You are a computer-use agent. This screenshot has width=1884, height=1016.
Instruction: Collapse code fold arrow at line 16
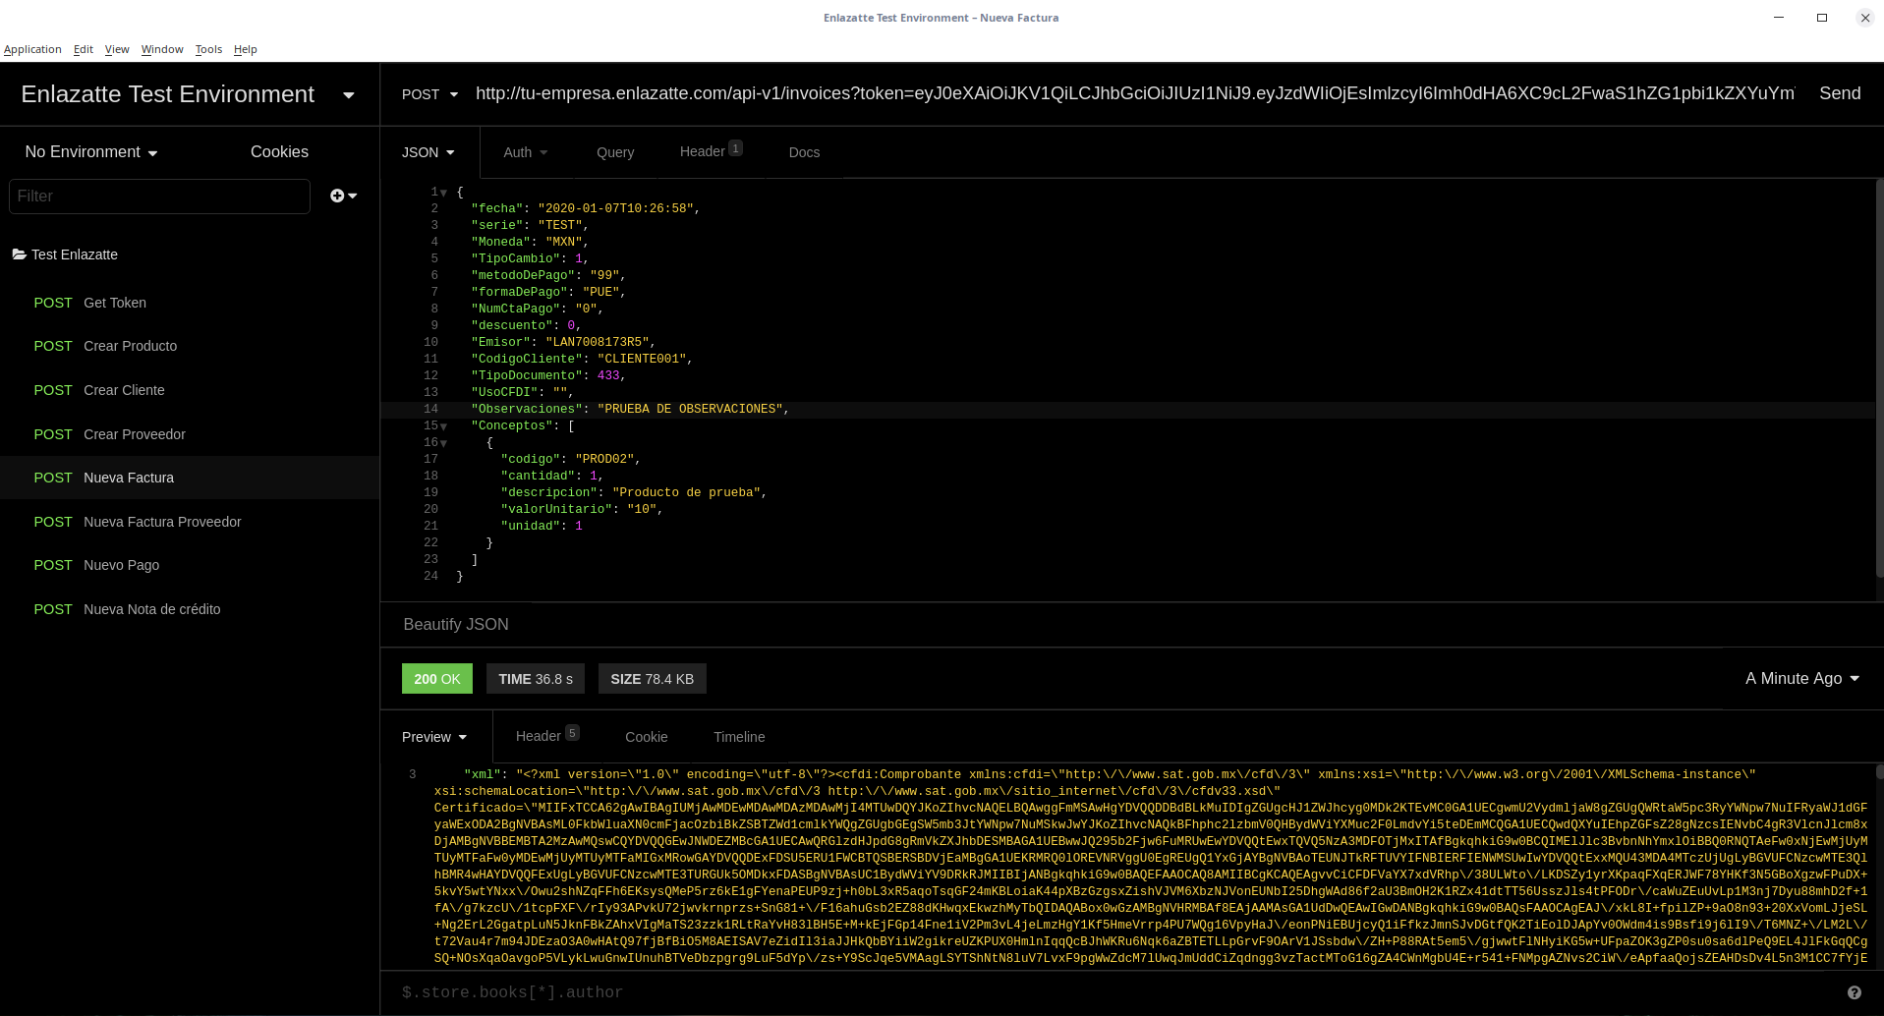444,444
